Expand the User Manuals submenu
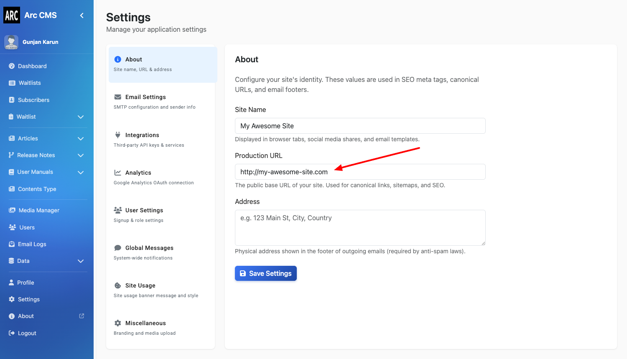The height and width of the screenshot is (359, 627). pos(81,172)
